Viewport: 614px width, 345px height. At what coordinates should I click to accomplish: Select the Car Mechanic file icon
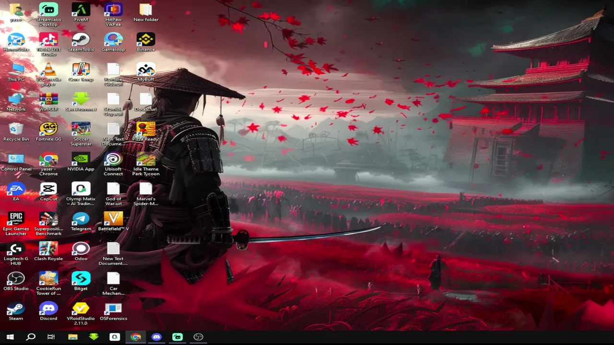click(113, 284)
